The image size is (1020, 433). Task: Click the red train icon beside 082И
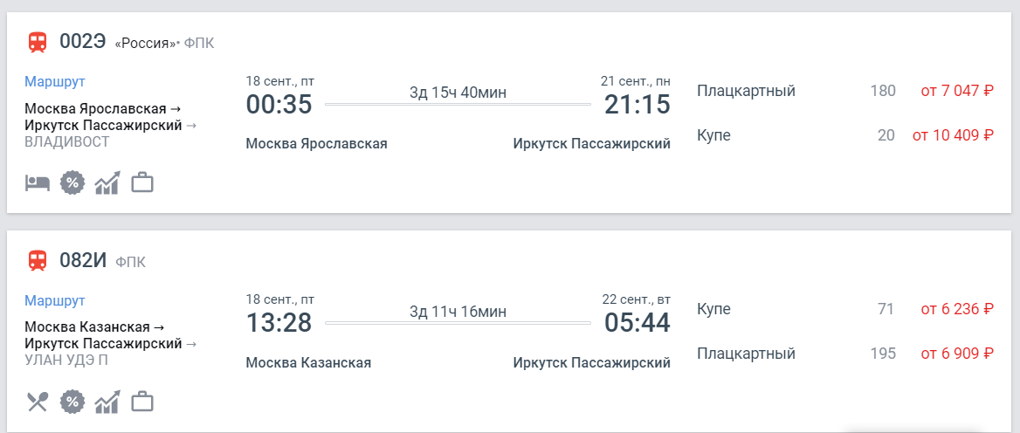[38, 259]
